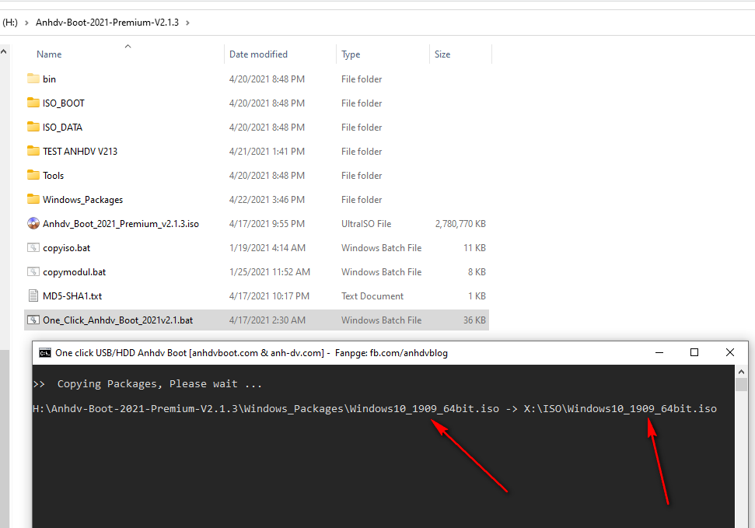Click Anhdv-Boot-2021-Premium-V2.1.3 breadcrumb in address bar
Screen dimensions: 755x528
[x=107, y=23]
